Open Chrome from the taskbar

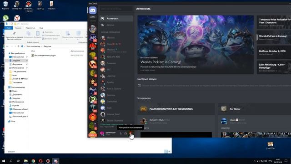[33, 161]
